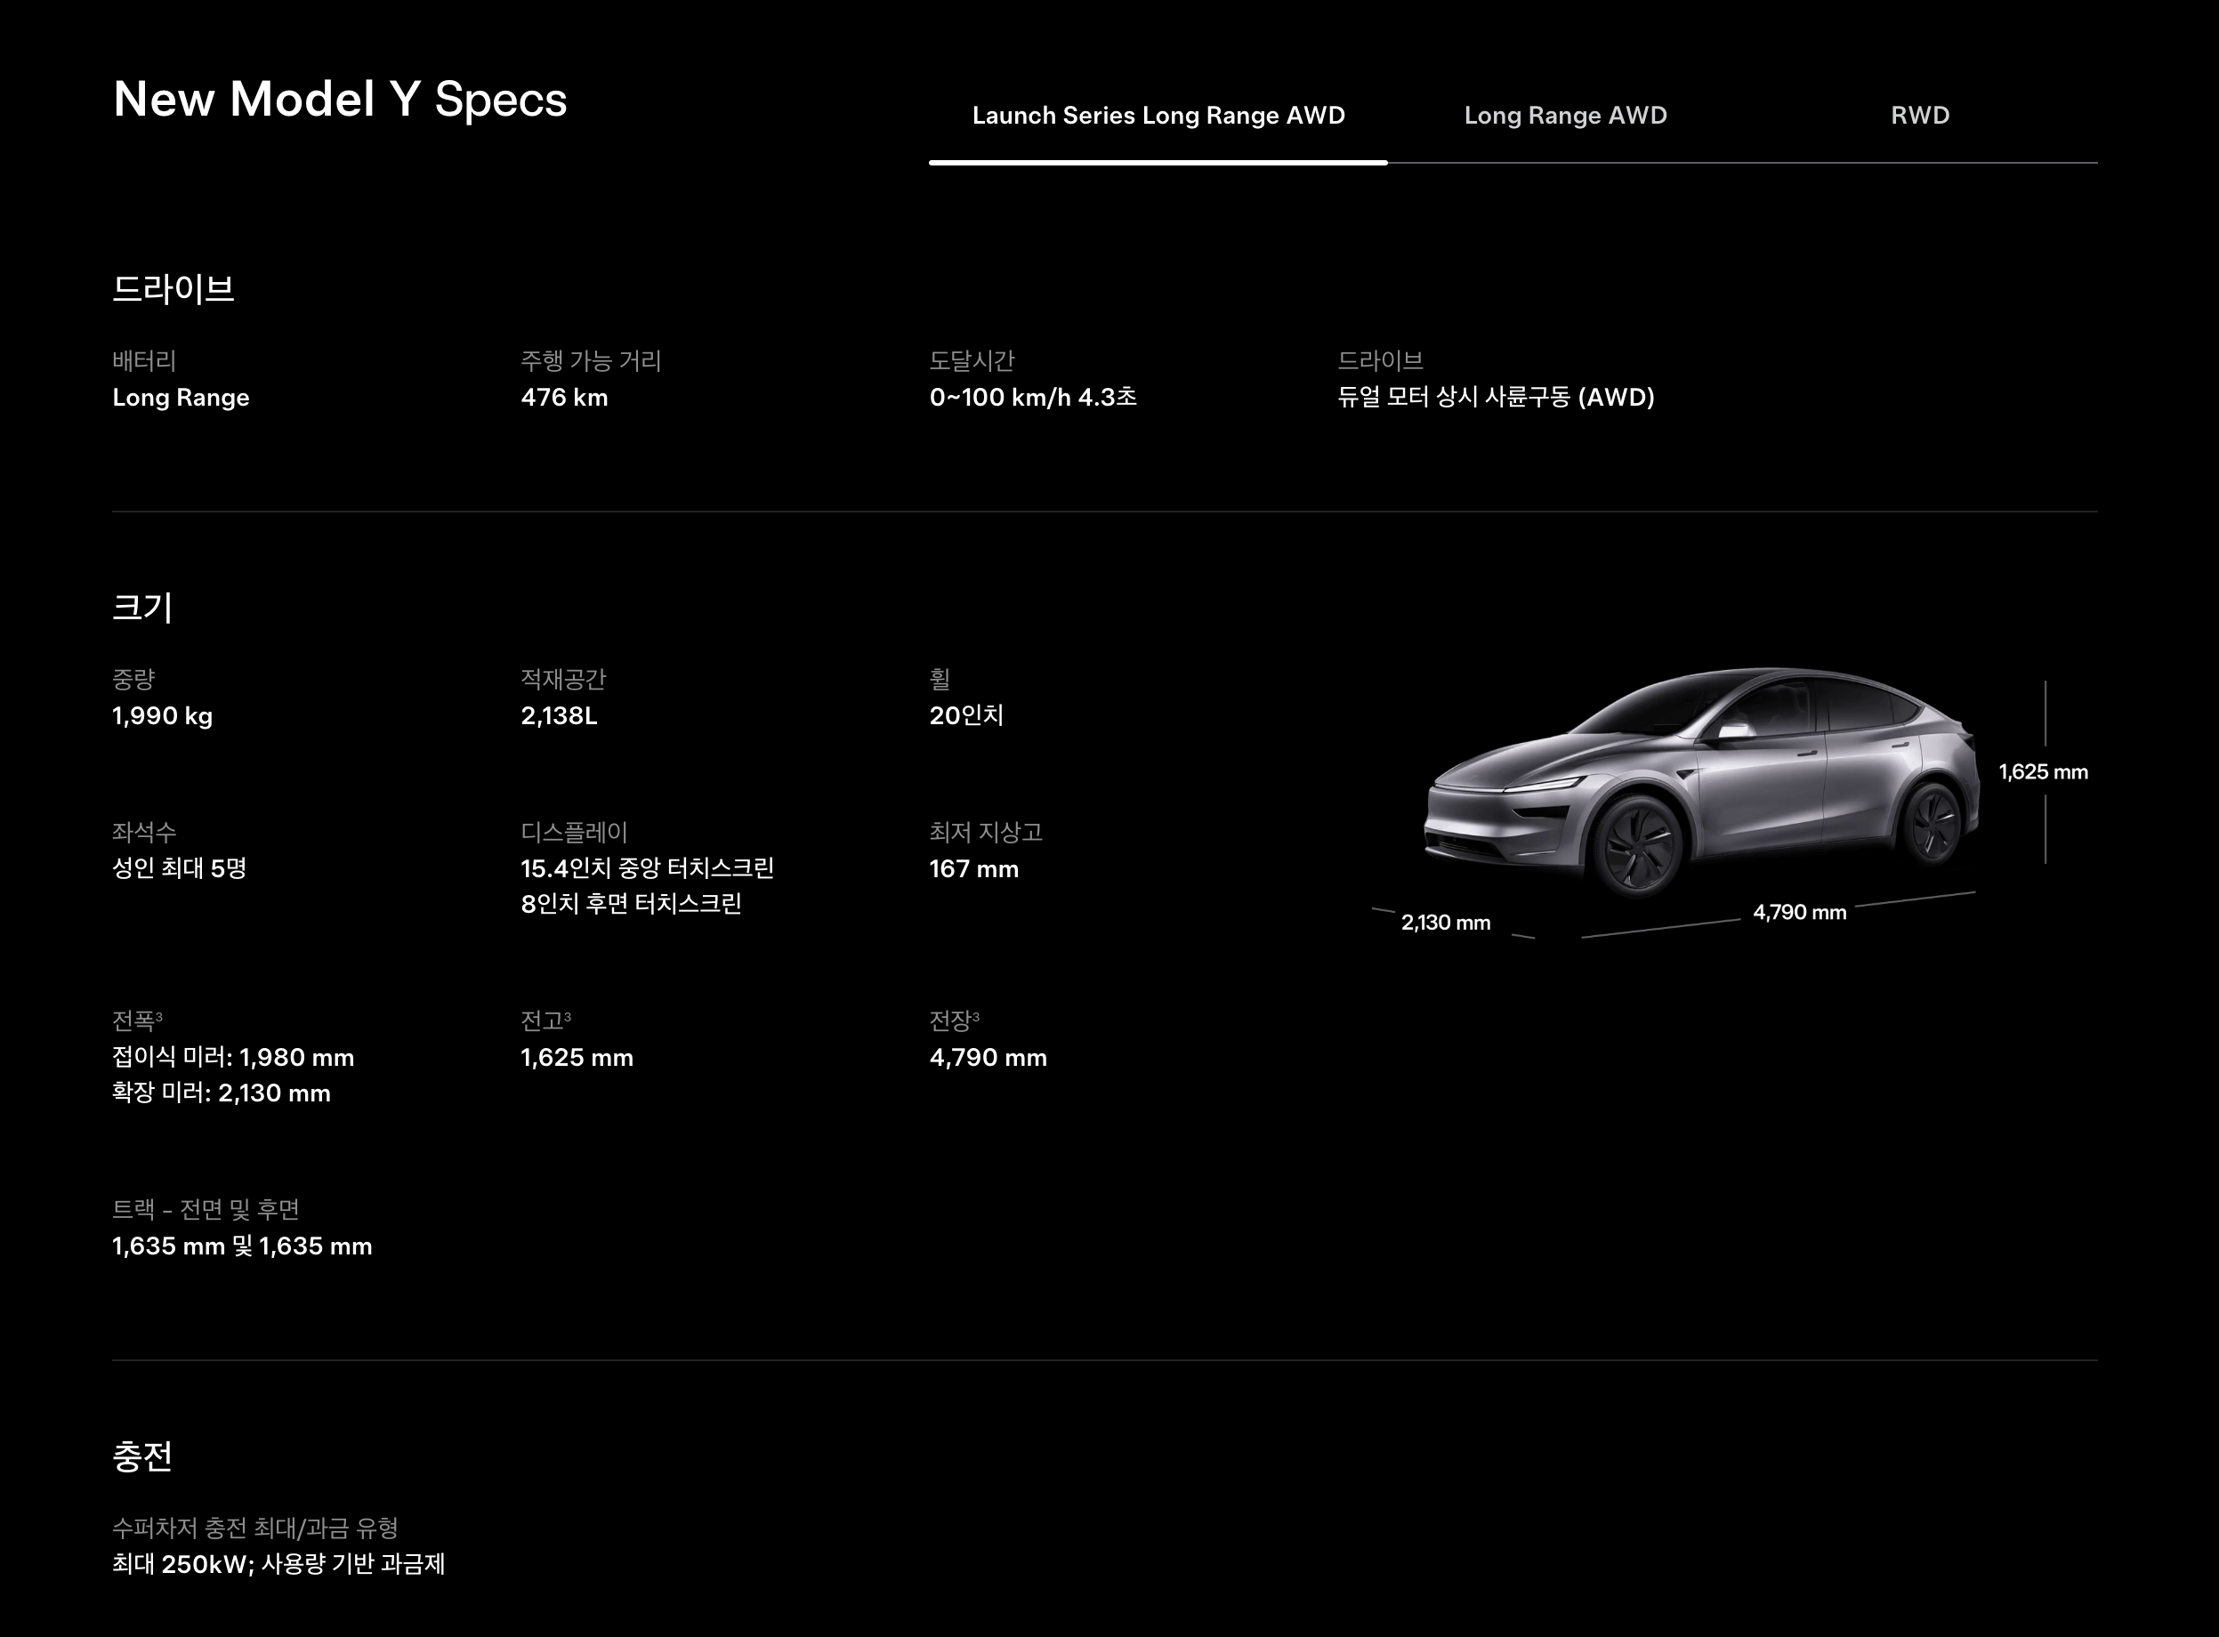Click the 2,138L cargo space value
Viewport: 2219px width, 1637px height.
559,715
